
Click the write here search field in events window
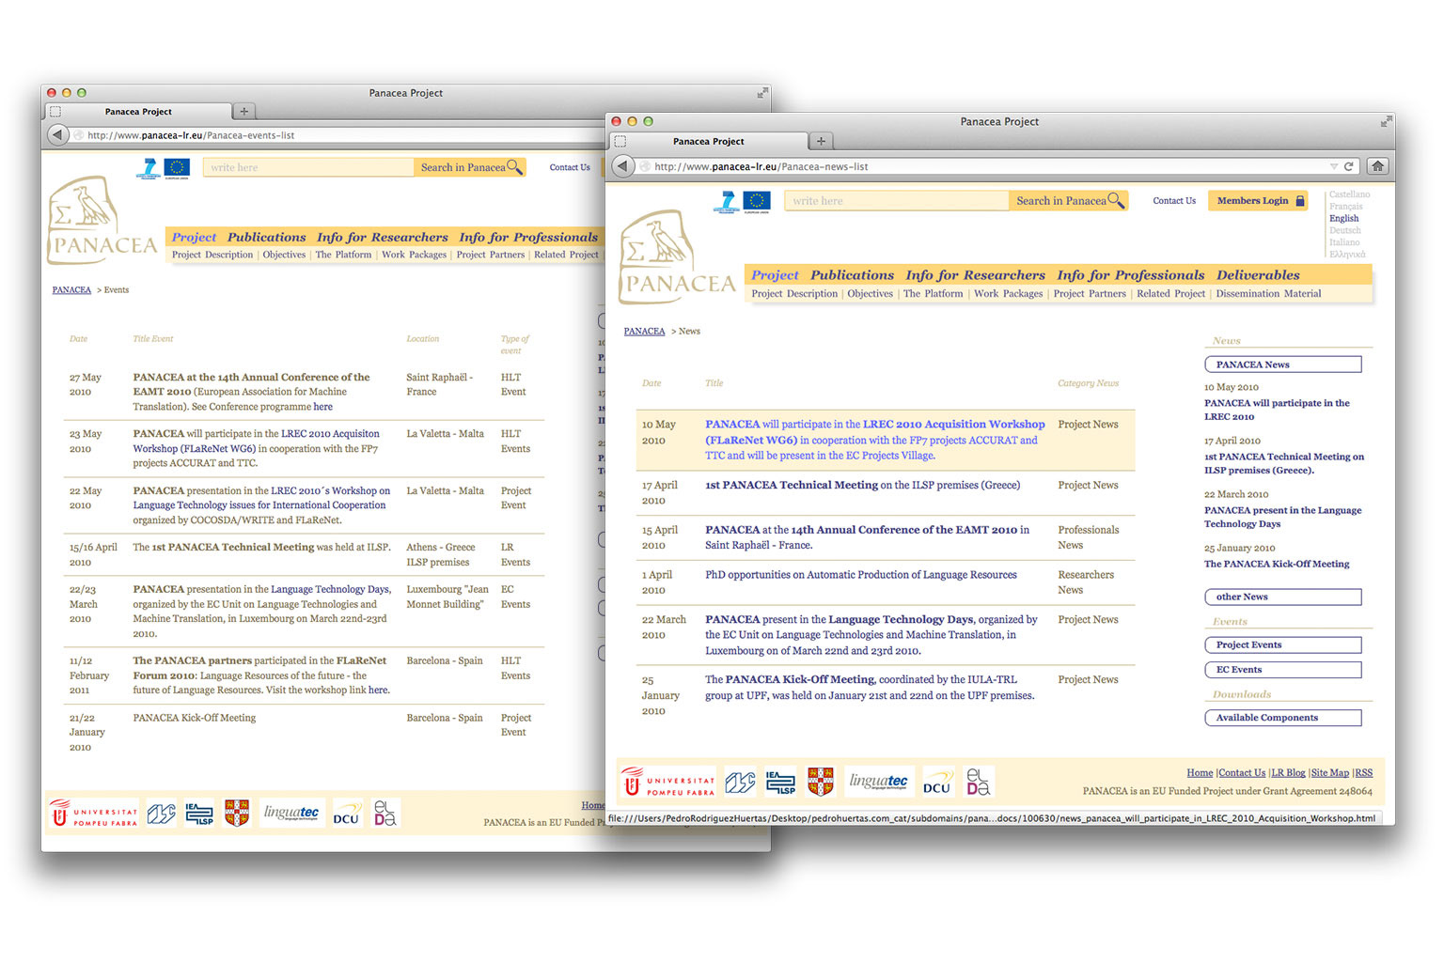tap(308, 167)
